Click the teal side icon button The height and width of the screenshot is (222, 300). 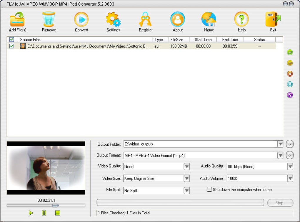(290, 84)
